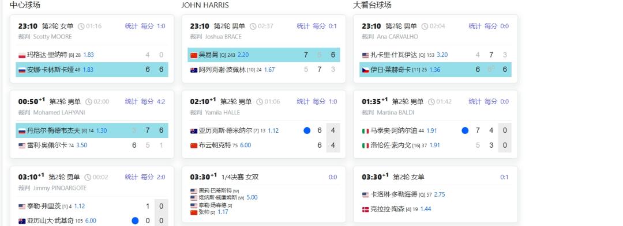Viewport: 623px width, 226px height.
Task: Click the 1/4决赛 女双 match label
Action: tap(240, 177)
